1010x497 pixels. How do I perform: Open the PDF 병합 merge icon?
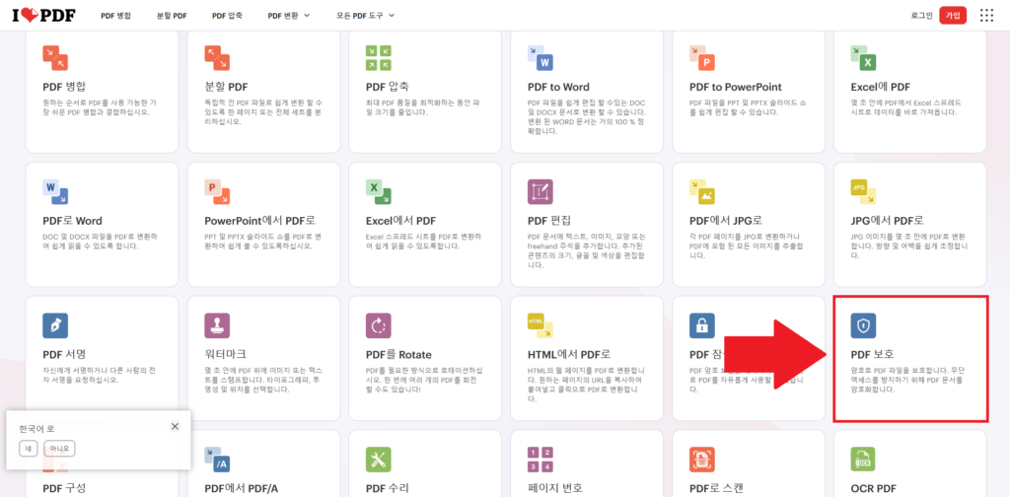click(55, 58)
